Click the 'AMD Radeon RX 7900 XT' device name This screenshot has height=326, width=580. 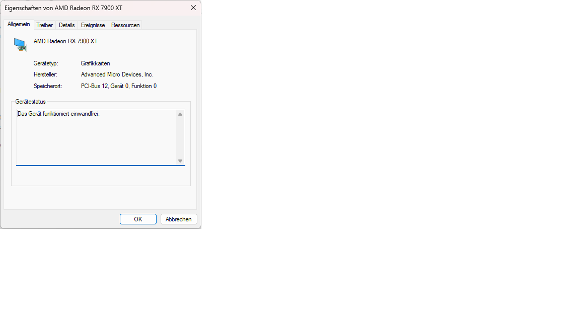coord(65,41)
